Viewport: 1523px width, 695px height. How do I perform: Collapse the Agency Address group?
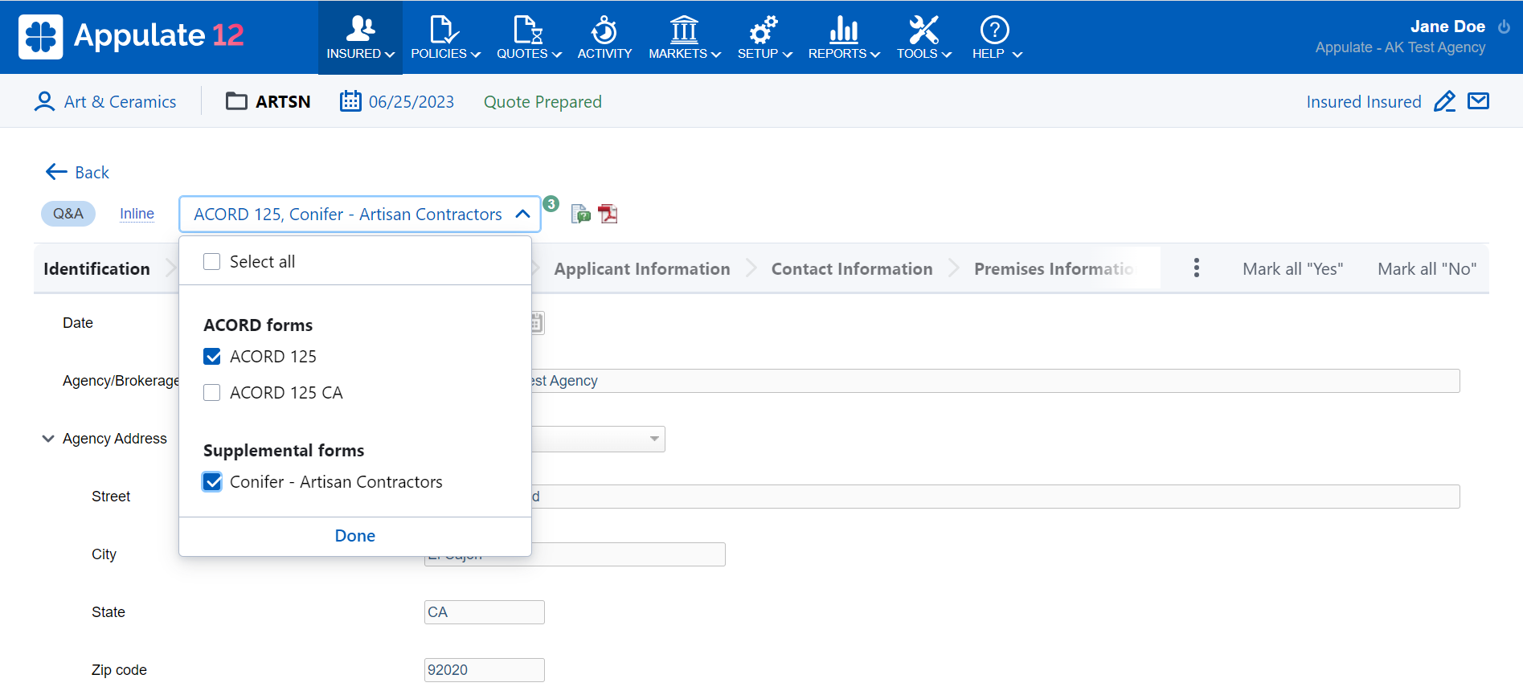click(x=48, y=439)
